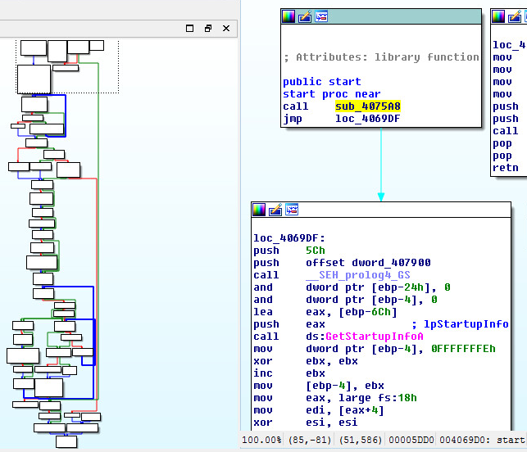Select the highlighted sub_4075A8 call target
This screenshot has width=527, height=452.
tap(367, 106)
